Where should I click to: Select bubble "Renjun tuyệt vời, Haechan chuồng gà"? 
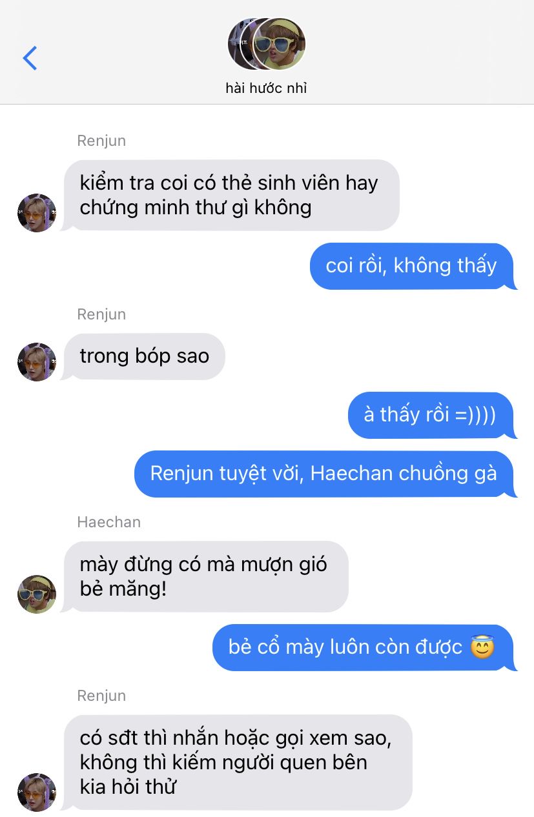click(325, 474)
